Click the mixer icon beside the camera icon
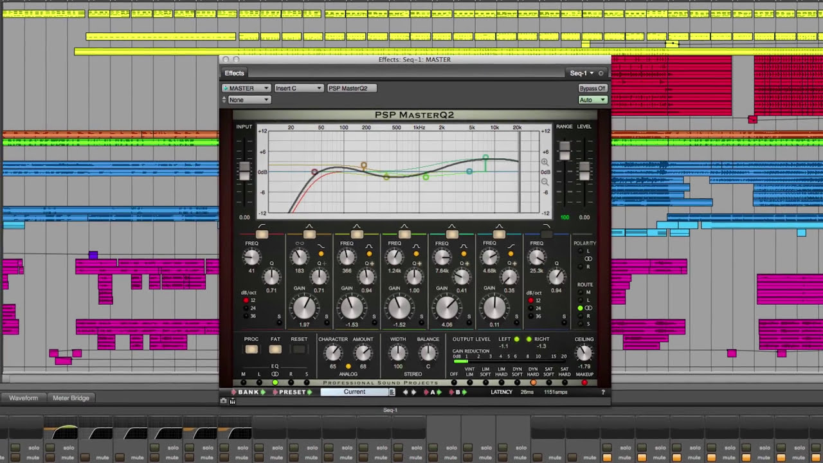 [232, 401]
